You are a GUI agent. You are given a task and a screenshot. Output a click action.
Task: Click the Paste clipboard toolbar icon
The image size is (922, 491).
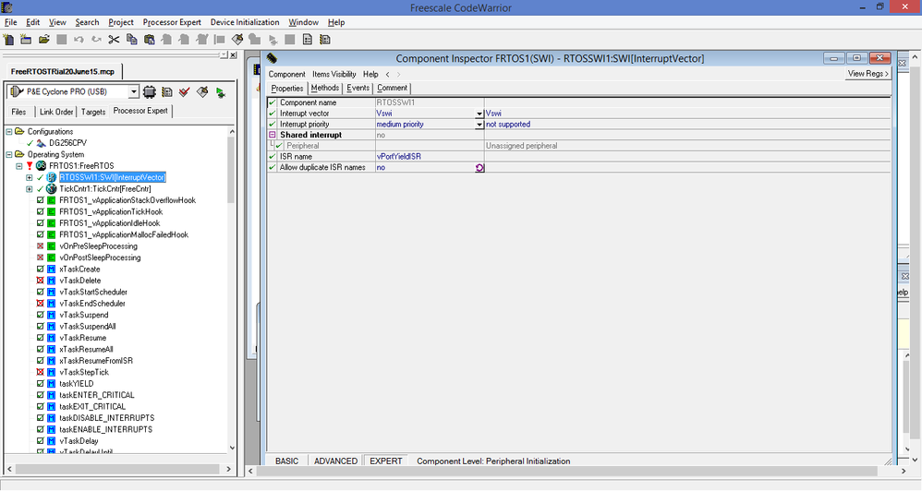click(x=150, y=40)
